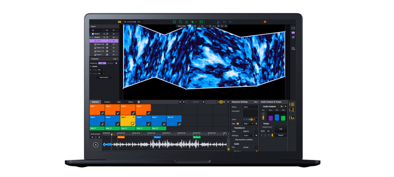This screenshot has width=394, height=177.
Task: Toggle visibility eye of Face 1 layer
Action: point(113,41)
